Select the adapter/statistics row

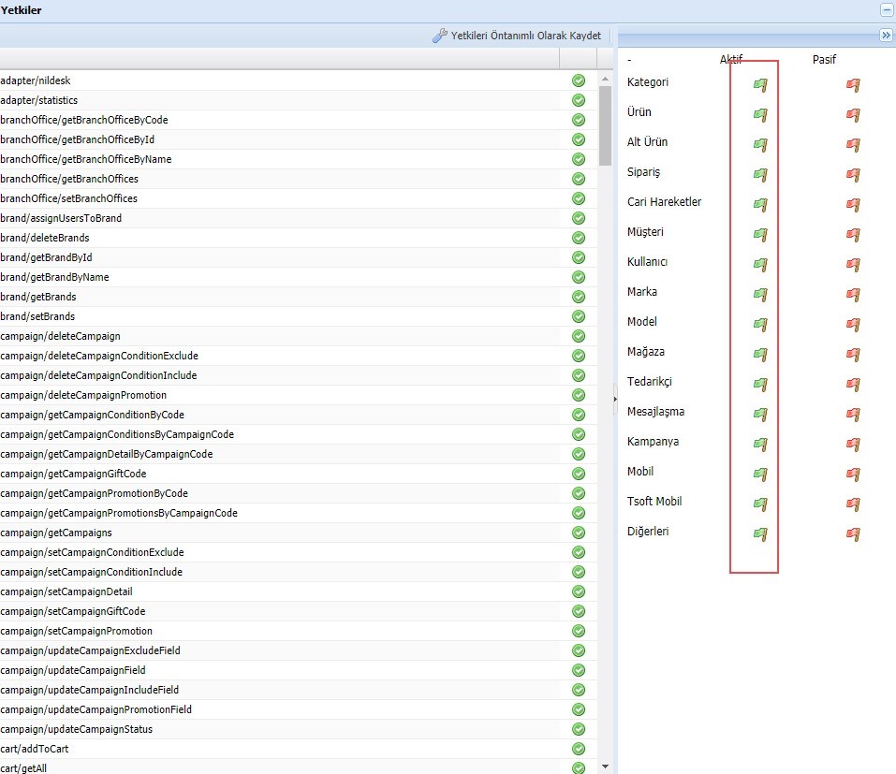299,100
